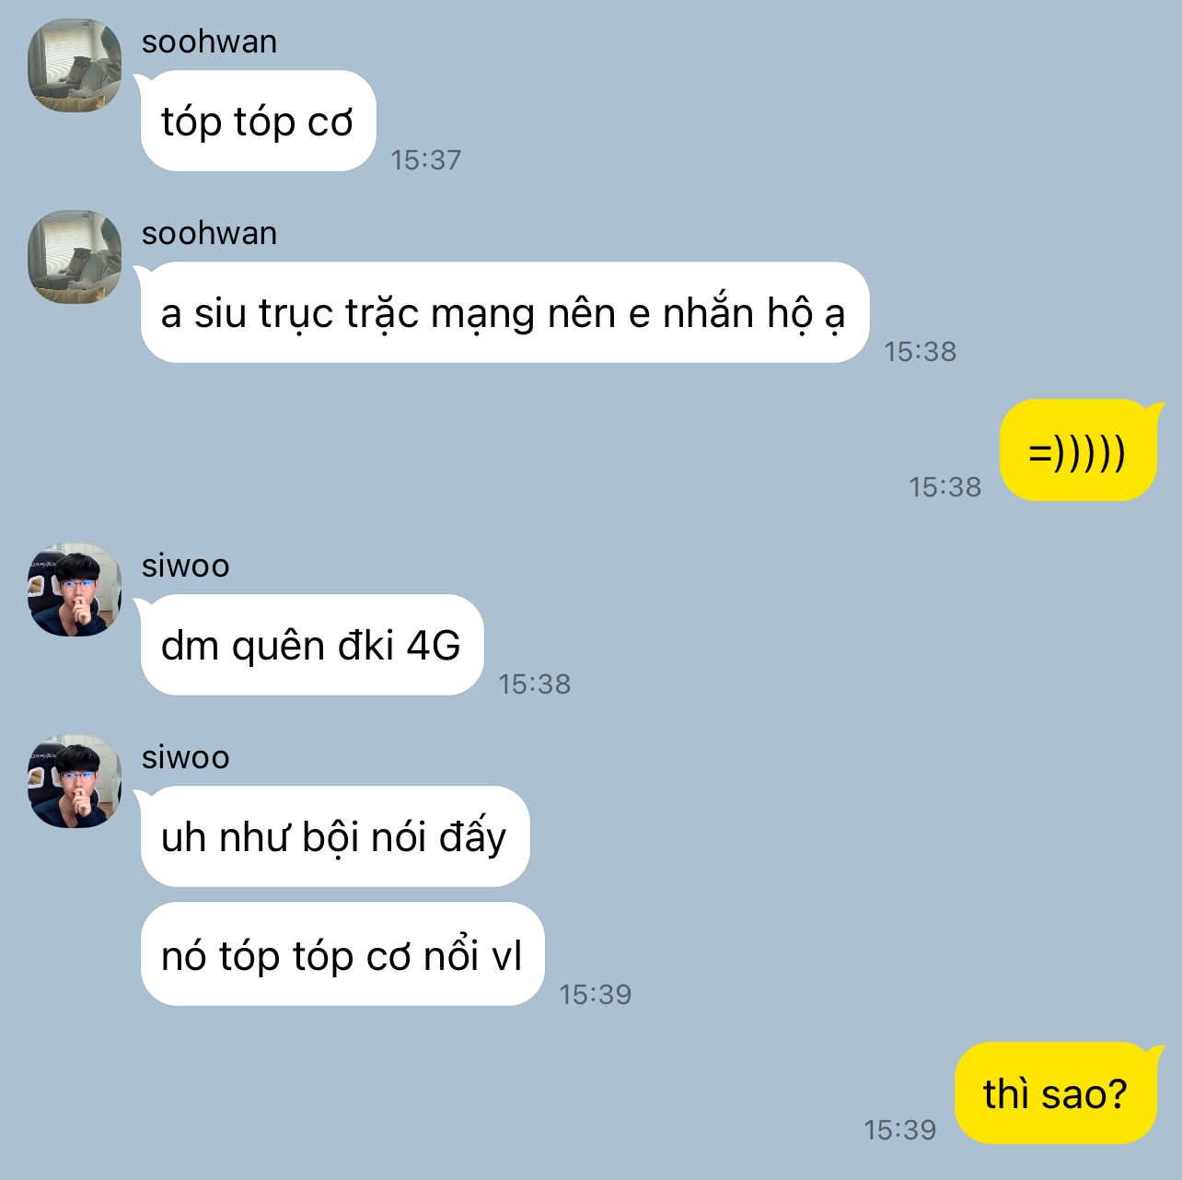
Task: Tap soohwan's avatar beside 'a siu trục trặc' message
Action: (75, 257)
